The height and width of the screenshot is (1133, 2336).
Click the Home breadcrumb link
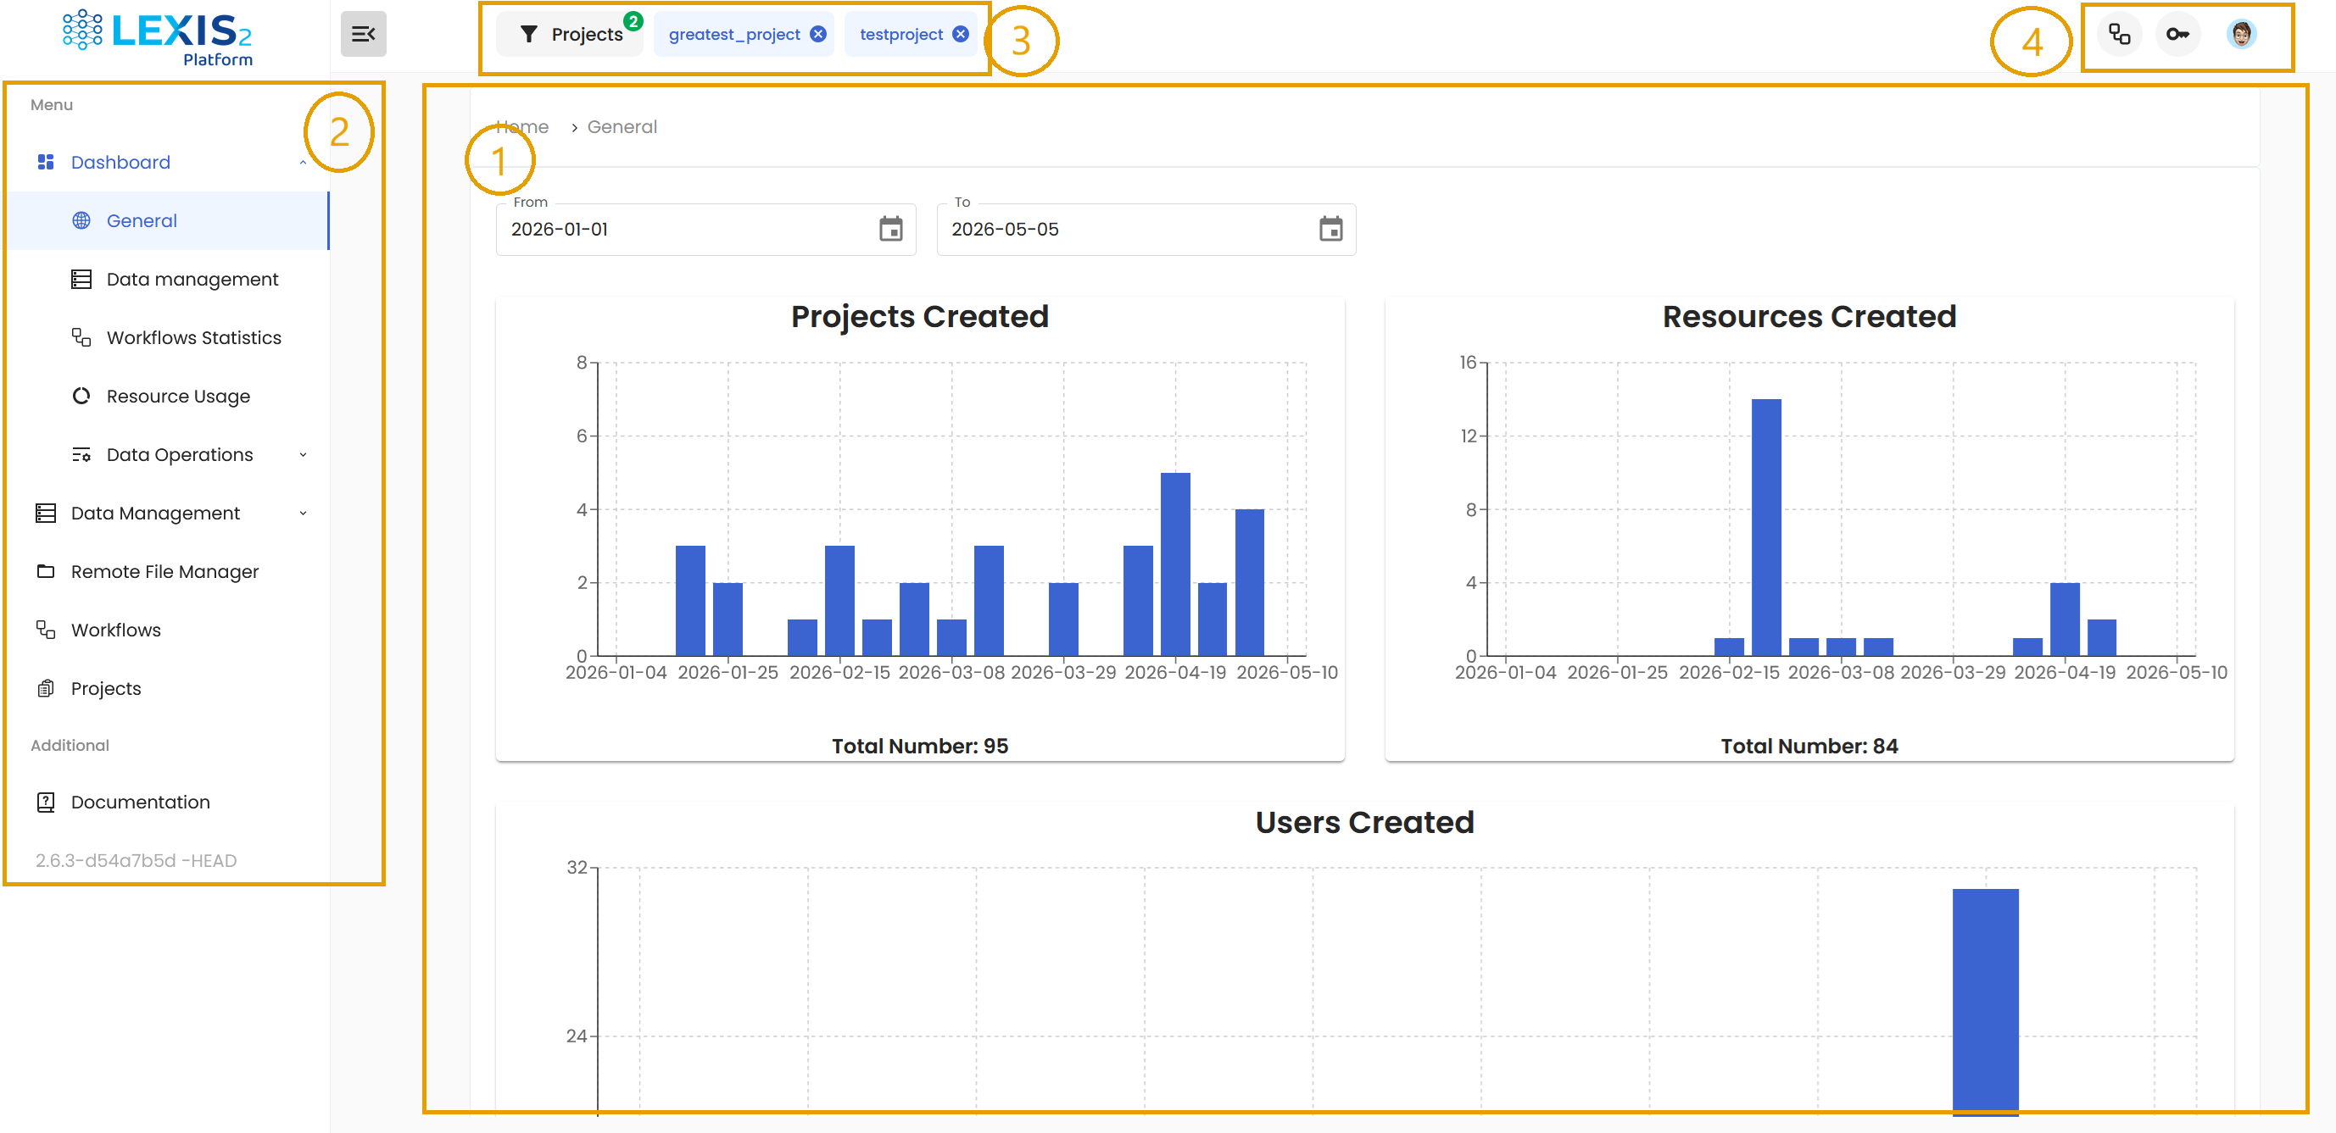click(x=522, y=127)
